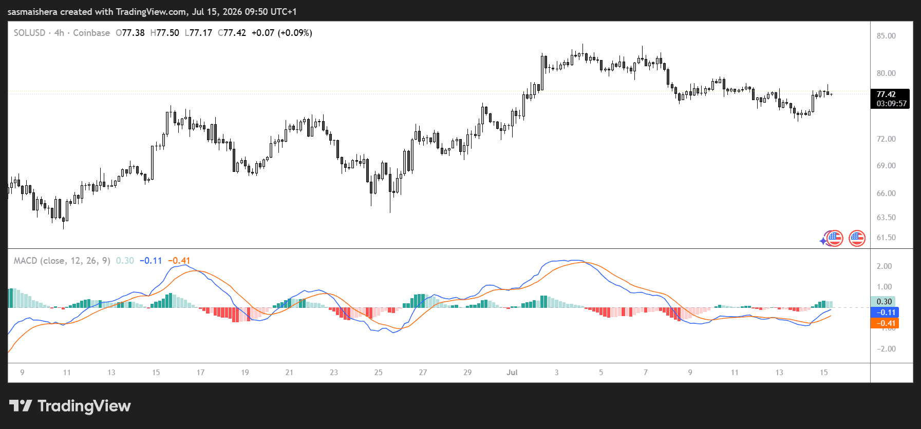Image resolution: width=921 pixels, height=429 pixels.
Task: Click the SOLUSD symbol name in the legend
Action: click(x=29, y=33)
